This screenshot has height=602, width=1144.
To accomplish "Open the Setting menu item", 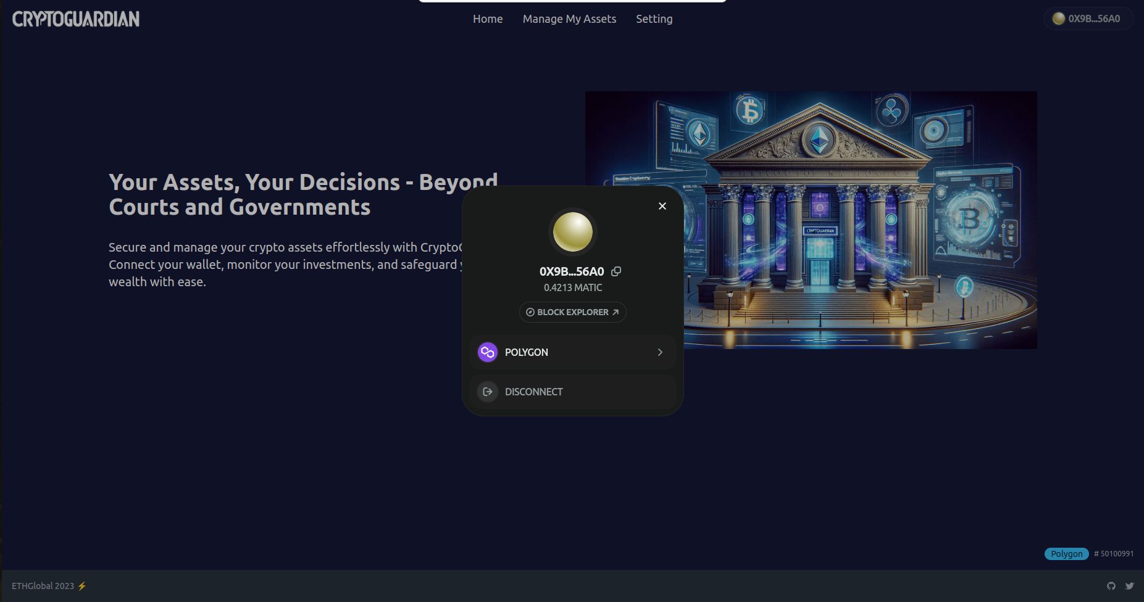I will 654,19.
